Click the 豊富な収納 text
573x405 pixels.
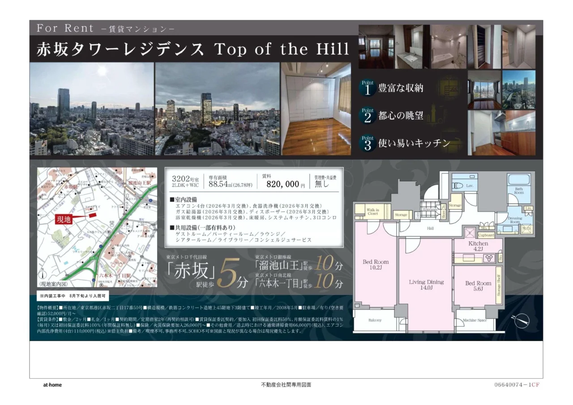pyautogui.click(x=401, y=88)
